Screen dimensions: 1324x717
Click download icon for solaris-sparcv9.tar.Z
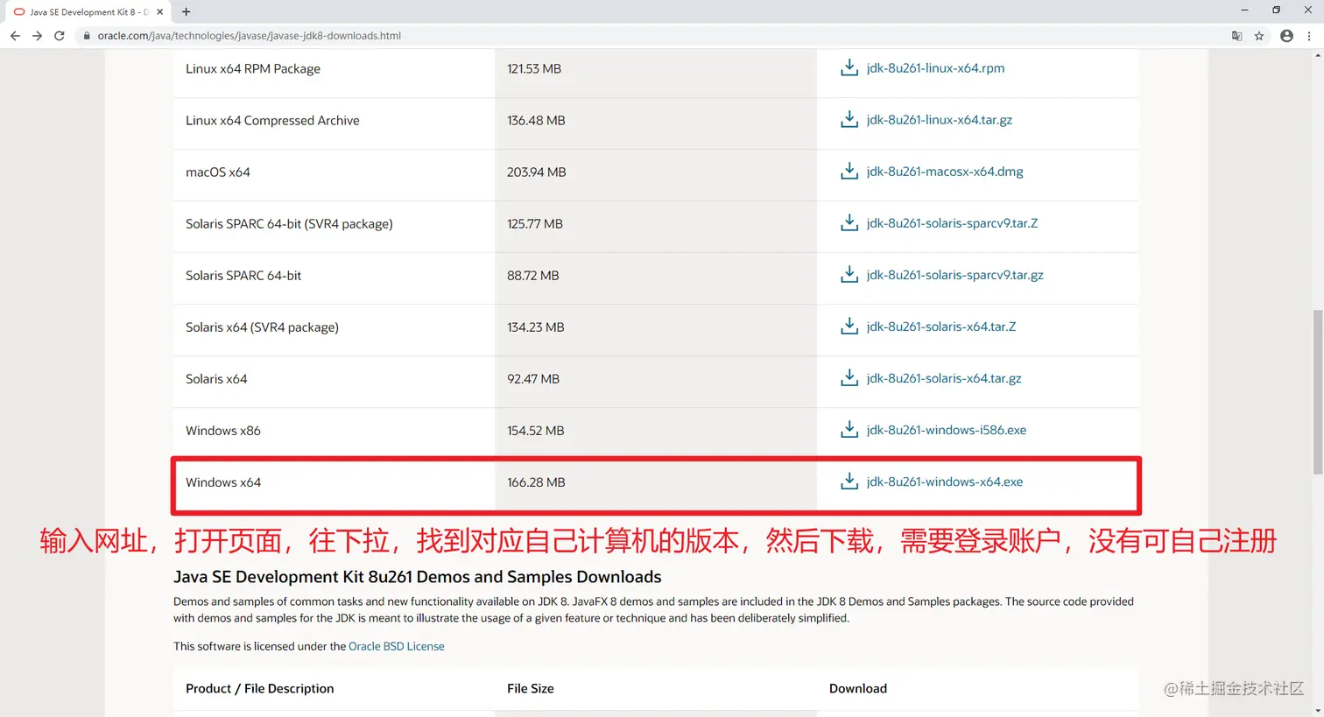(x=849, y=223)
